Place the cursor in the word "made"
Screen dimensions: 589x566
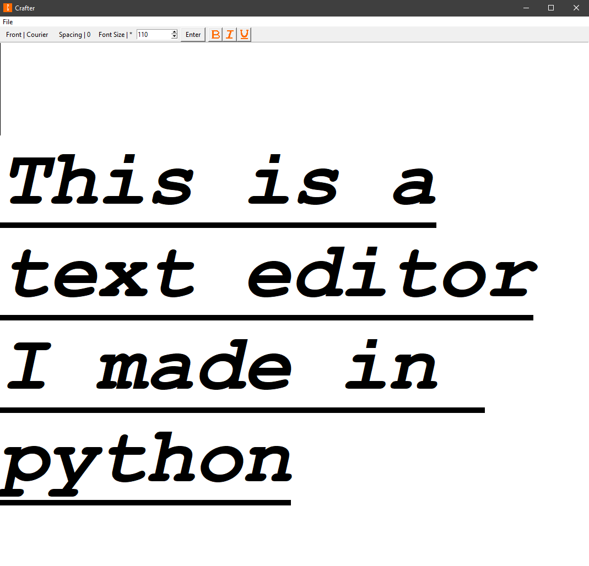click(194, 365)
